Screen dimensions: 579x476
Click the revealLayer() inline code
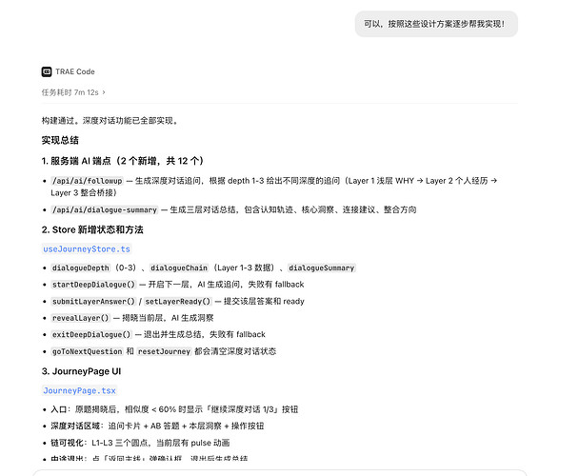point(81,318)
